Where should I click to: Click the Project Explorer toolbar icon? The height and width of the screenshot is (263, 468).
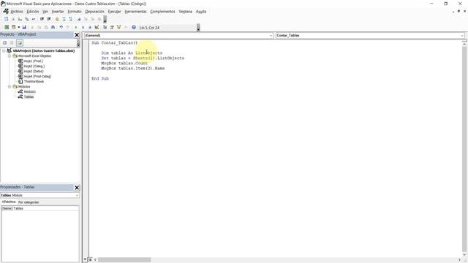pos(105,27)
